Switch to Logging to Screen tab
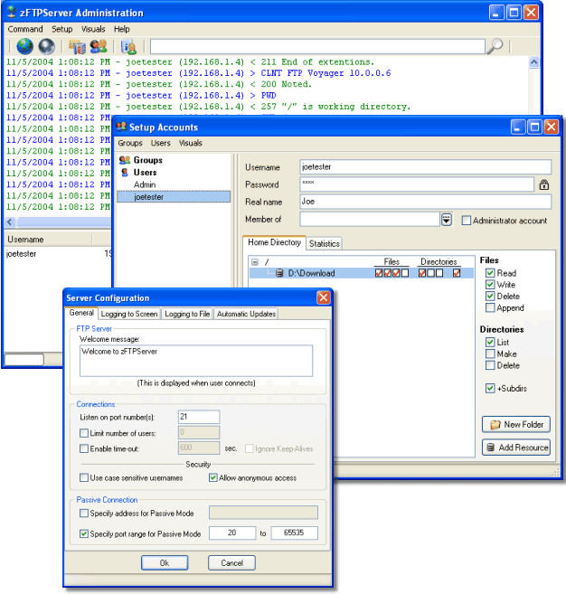The height and width of the screenshot is (594, 566). [x=128, y=314]
